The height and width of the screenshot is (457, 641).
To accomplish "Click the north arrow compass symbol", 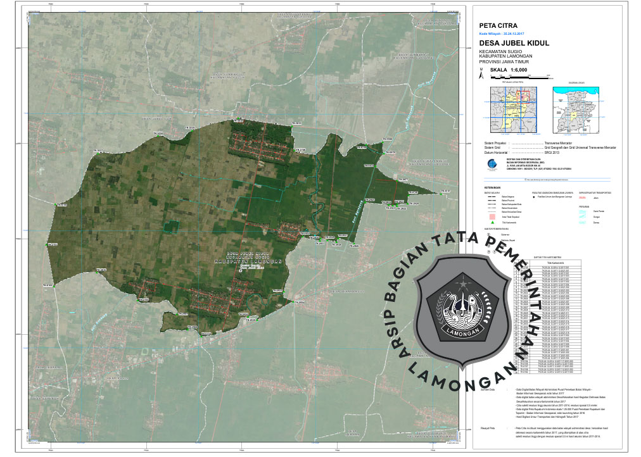I will pos(482,75).
